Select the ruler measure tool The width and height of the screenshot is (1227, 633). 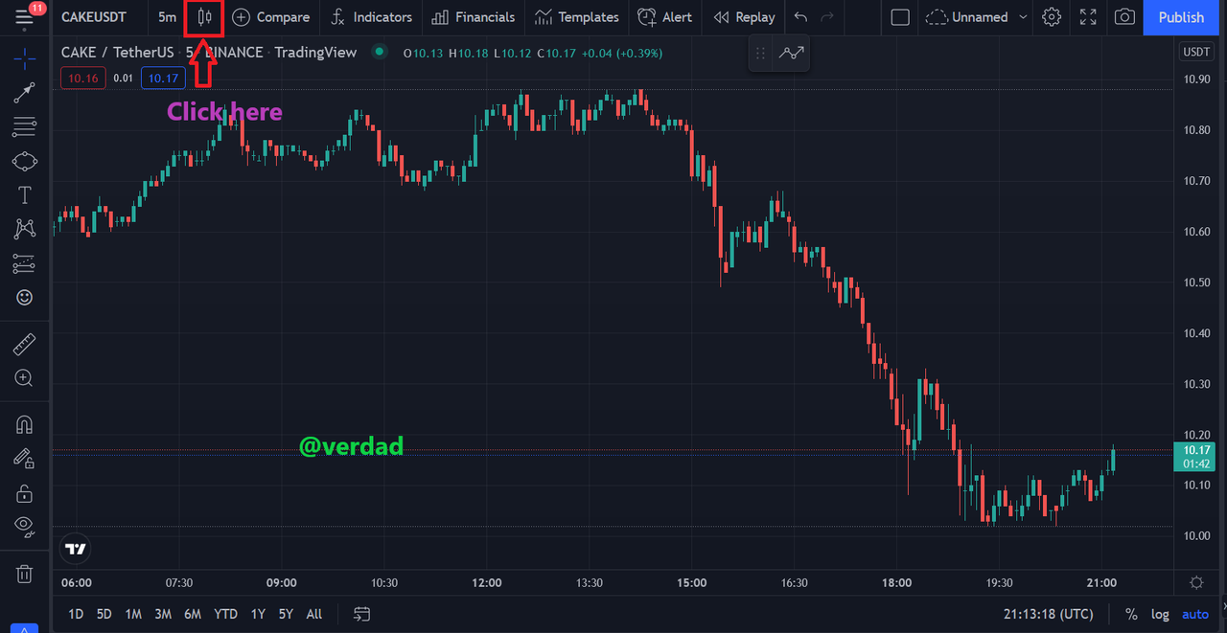tap(25, 344)
